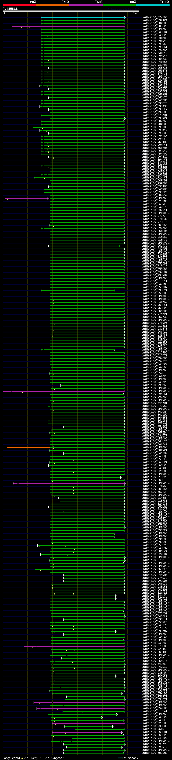The image size is (172, 760).
Task: Click the white query sequence bar
Action: 71,11
